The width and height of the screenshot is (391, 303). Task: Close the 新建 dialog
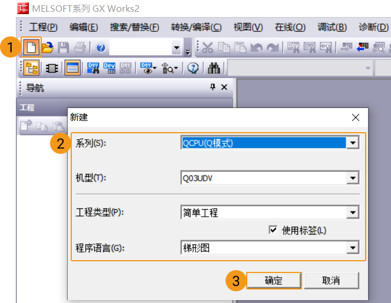(x=356, y=117)
